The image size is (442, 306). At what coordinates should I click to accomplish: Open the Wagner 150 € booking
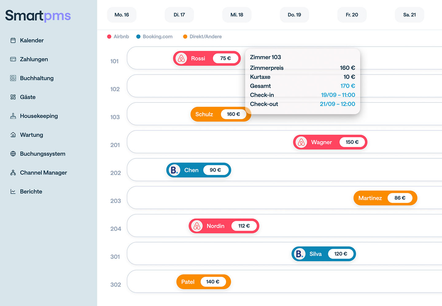pos(330,142)
